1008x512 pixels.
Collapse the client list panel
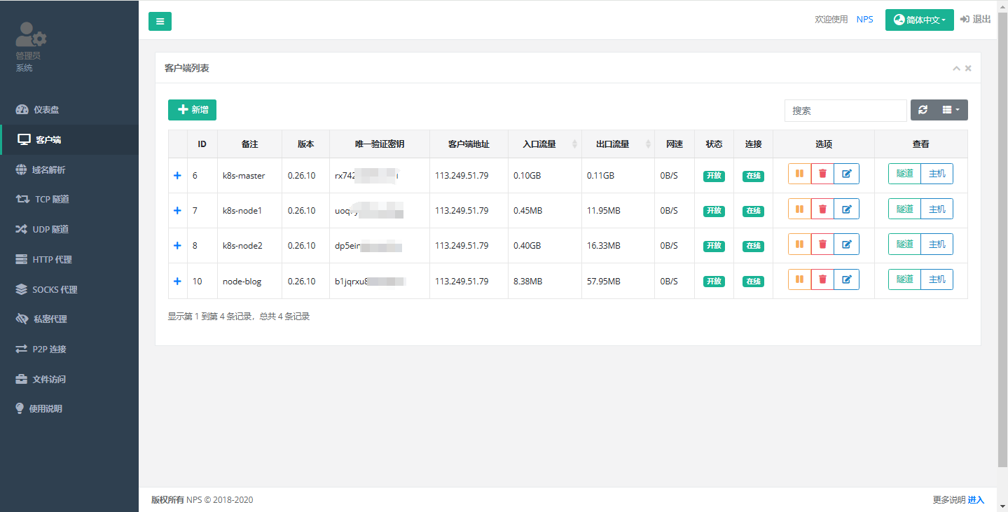pyautogui.click(x=956, y=69)
